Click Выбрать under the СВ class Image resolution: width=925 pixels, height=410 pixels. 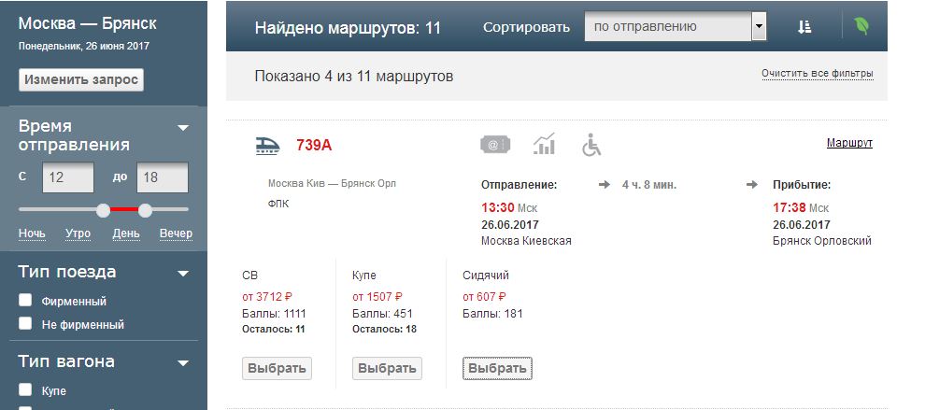tap(277, 368)
